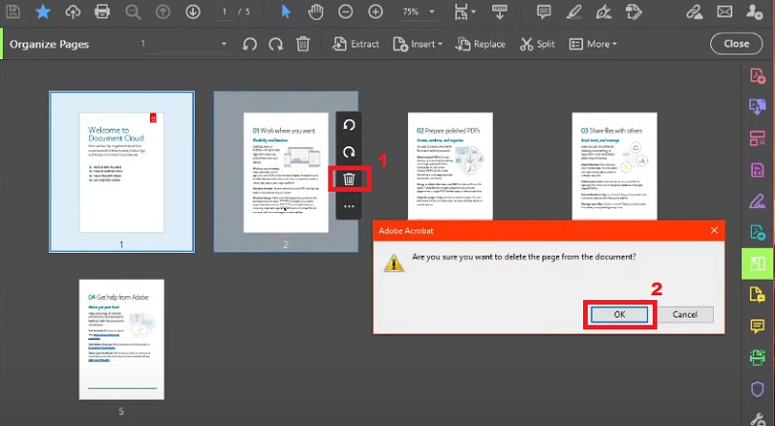775x426 pixels.
Task: Open the page range dropdown
Action: (x=183, y=44)
